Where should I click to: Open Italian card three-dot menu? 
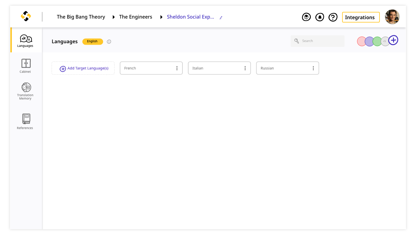pyautogui.click(x=245, y=68)
